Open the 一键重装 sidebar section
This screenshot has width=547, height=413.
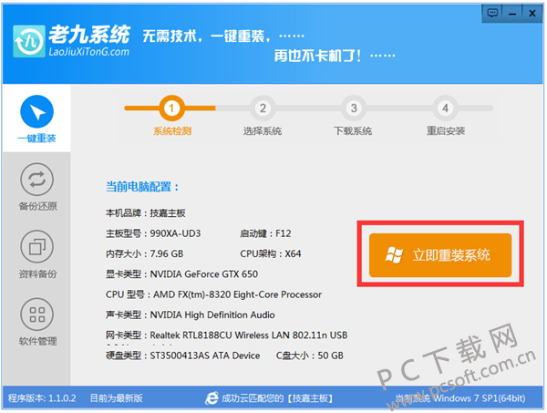point(36,119)
